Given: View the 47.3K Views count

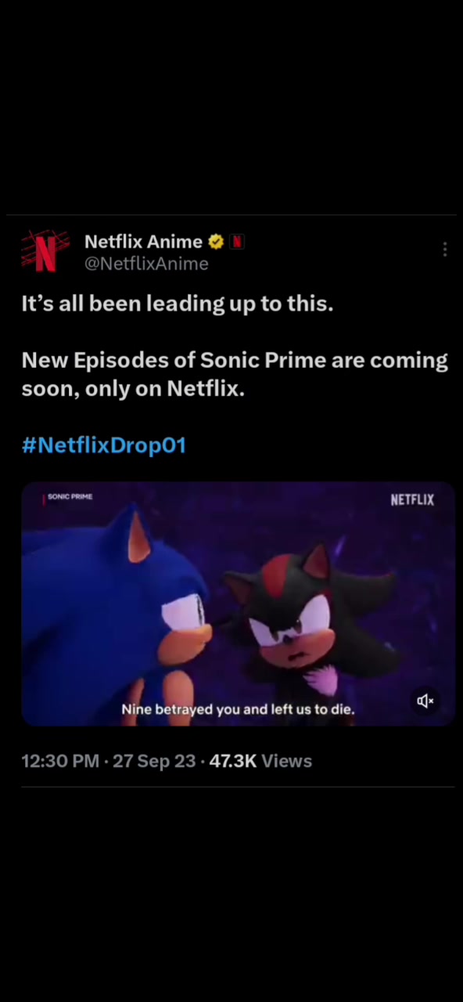Looking at the screenshot, I should pos(260,761).
